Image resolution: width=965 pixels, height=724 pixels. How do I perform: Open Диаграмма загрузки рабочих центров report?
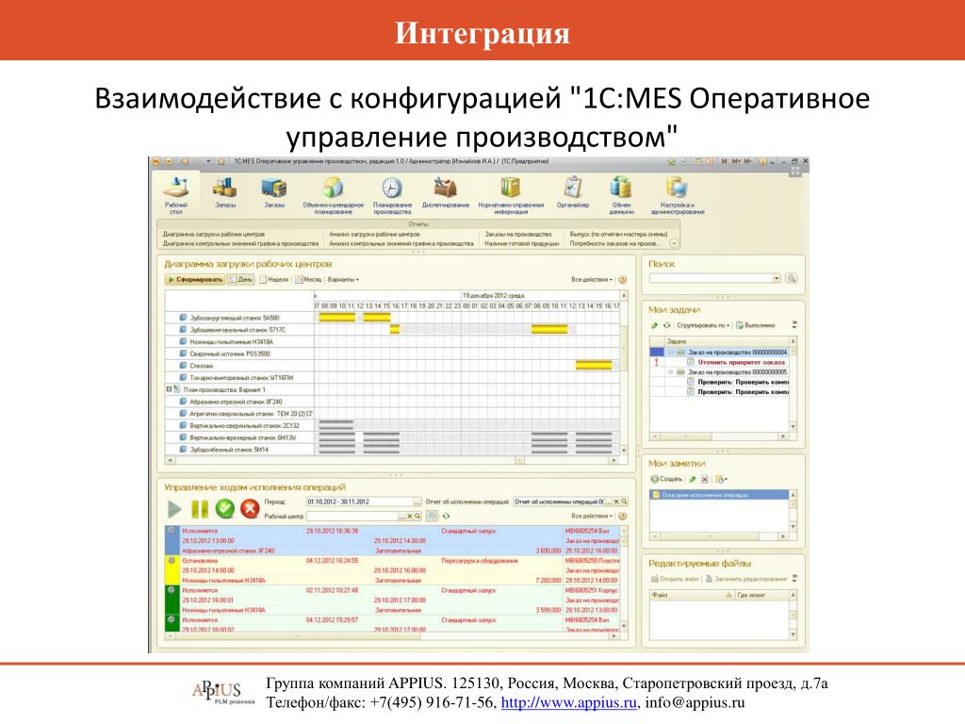[214, 235]
